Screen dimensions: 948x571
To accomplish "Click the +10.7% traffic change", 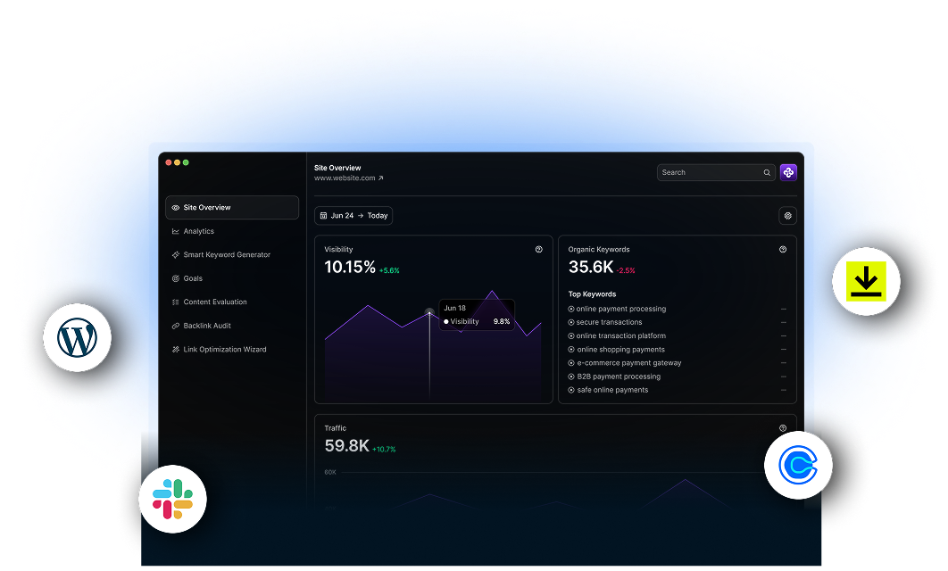I will [x=384, y=449].
